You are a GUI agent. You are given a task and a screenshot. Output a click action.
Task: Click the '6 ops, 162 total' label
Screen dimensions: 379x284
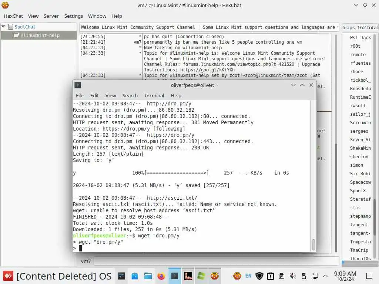tap(360, 27)
